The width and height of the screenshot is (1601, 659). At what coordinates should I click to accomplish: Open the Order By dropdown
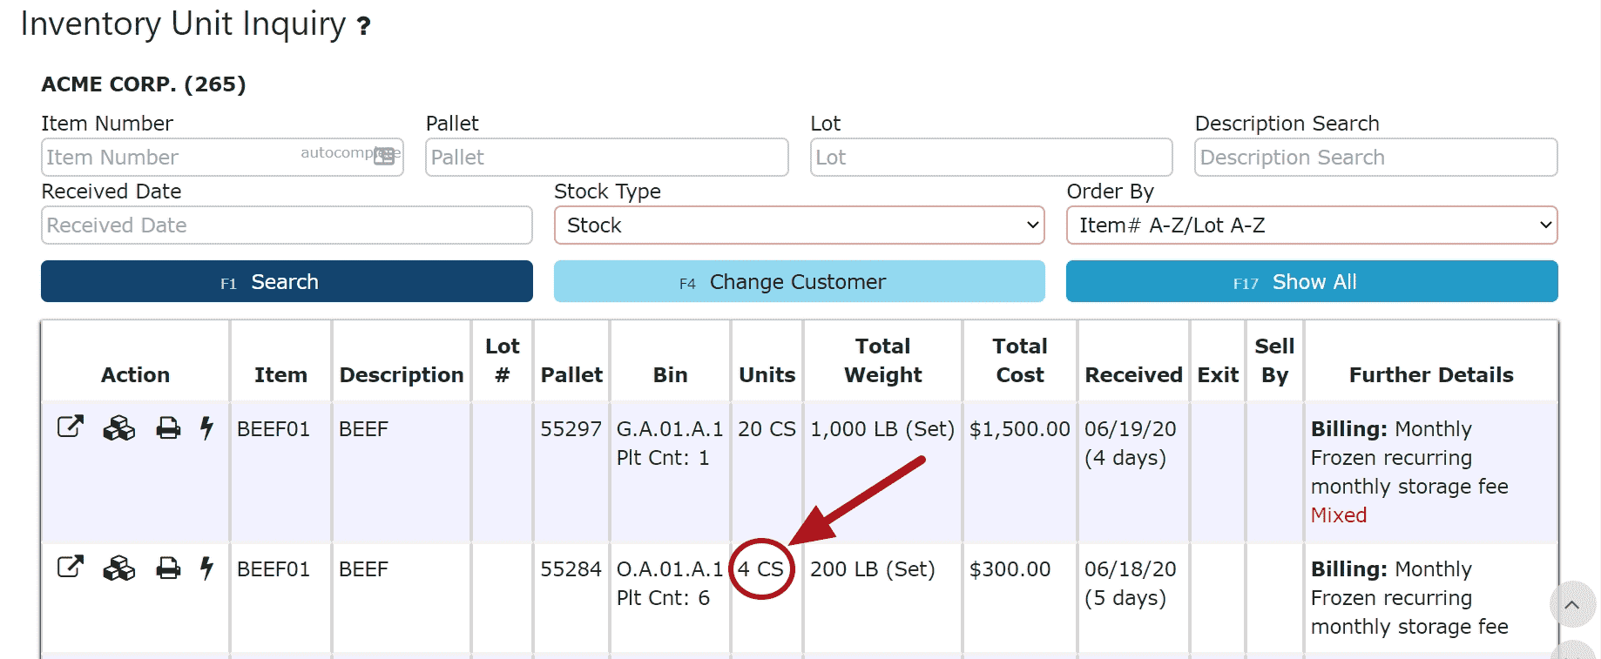(1311, 225)
